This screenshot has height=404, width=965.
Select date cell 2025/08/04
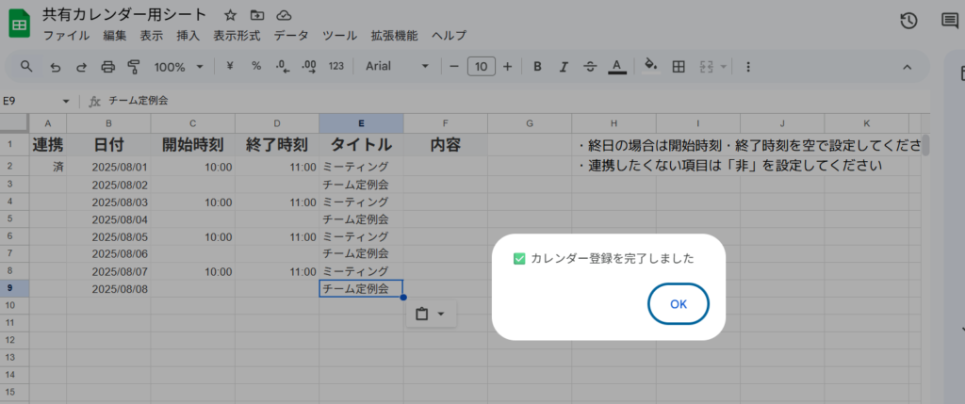tap(108, 218)
